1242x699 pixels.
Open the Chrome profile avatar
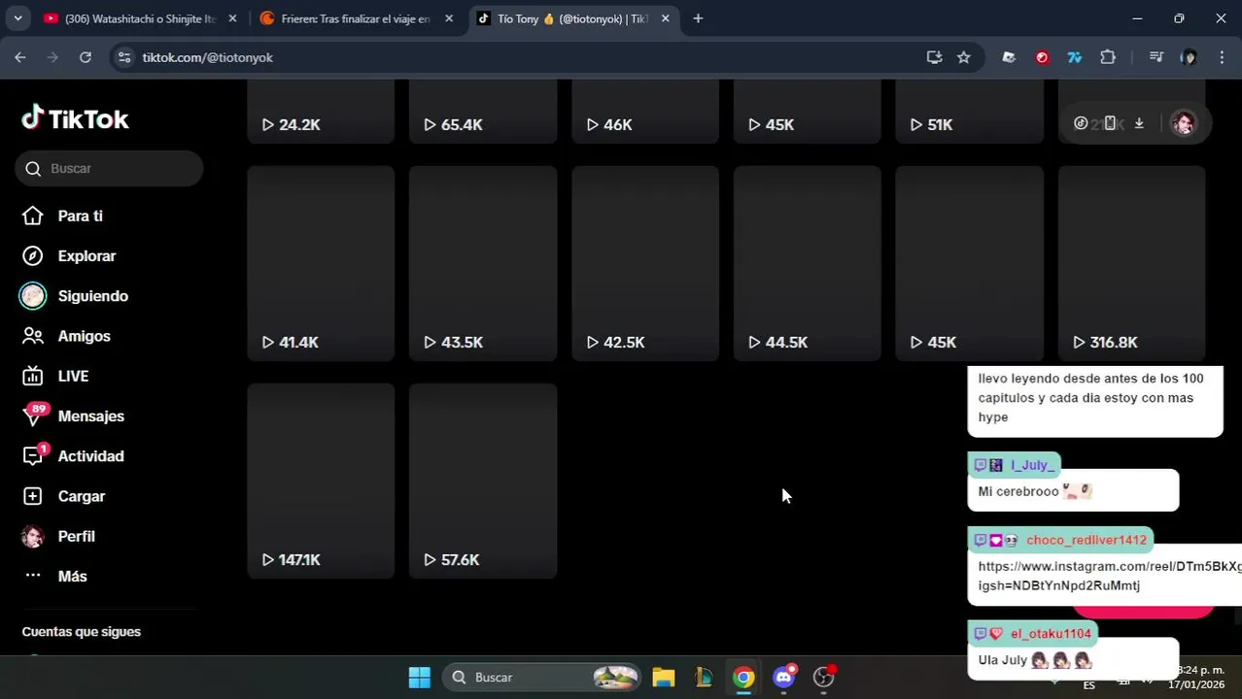click(x=1189, y=57)
